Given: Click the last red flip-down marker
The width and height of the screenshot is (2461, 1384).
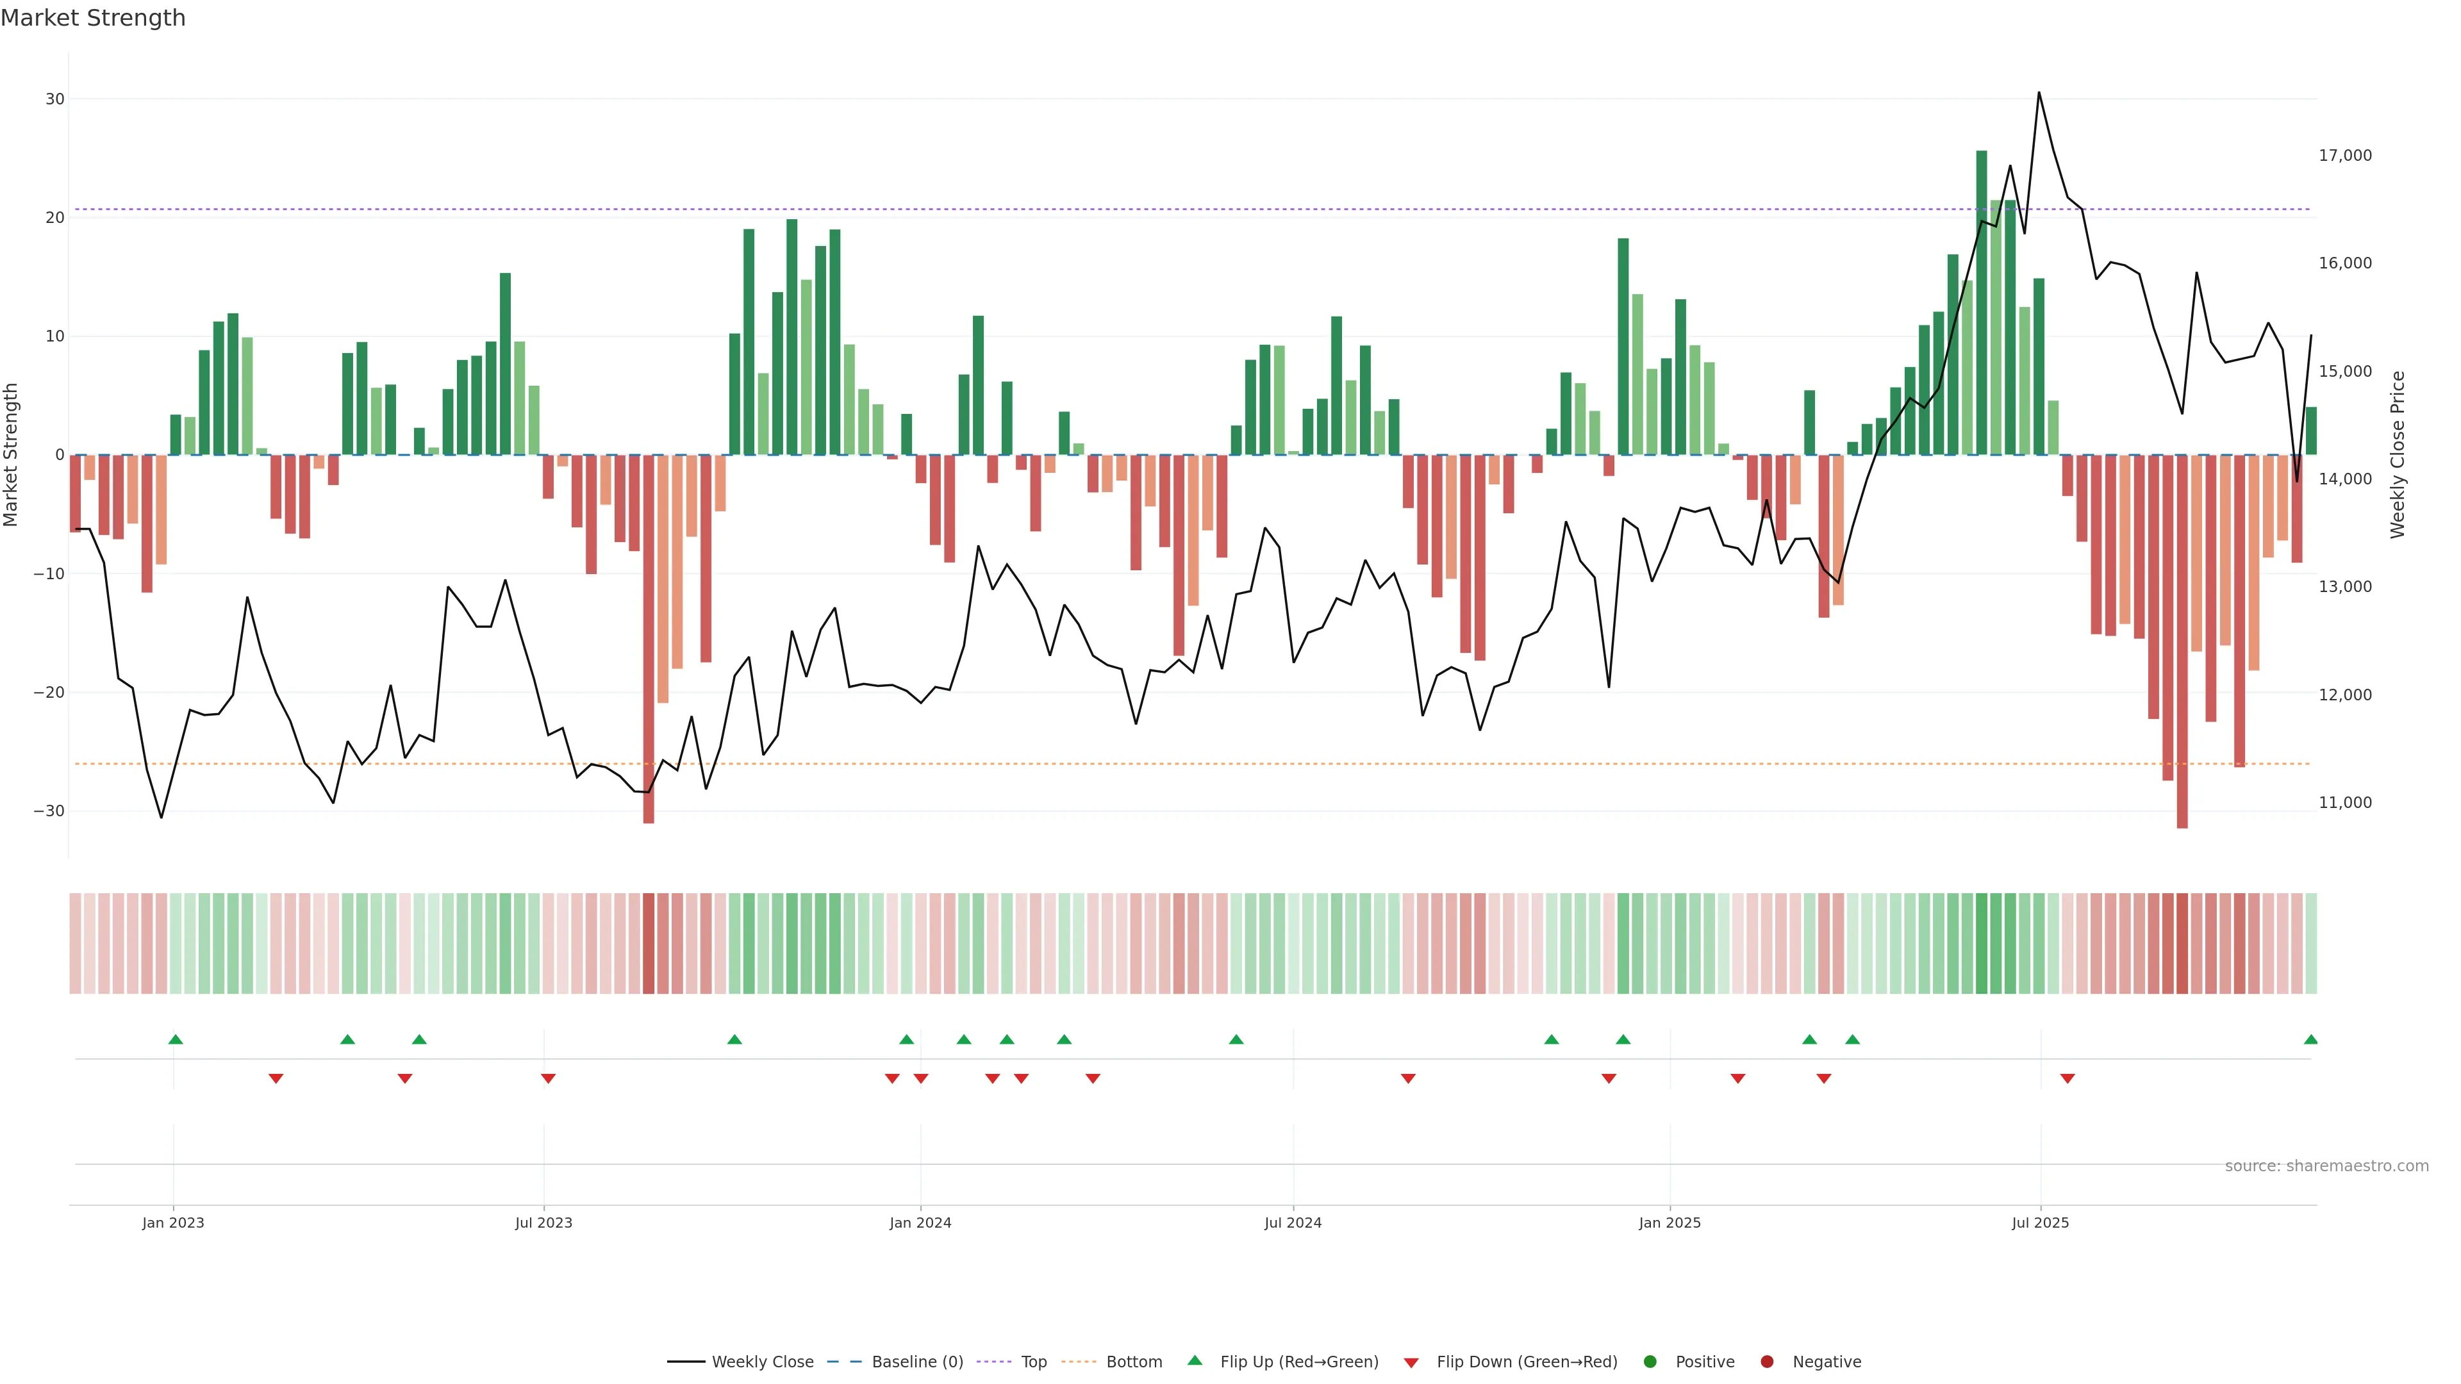Looking at the screenshot, I should [x=2067, y=1078].
